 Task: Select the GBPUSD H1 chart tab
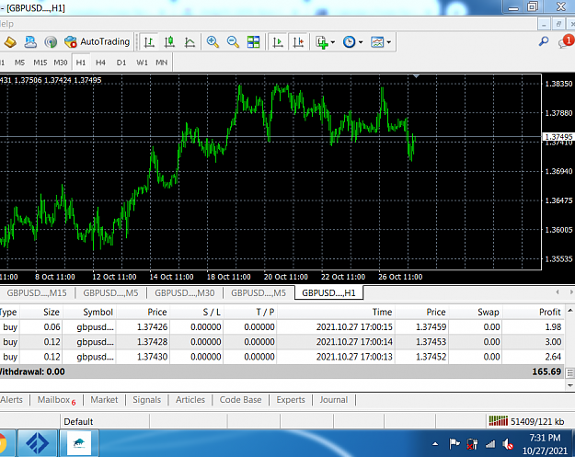click(328, 292)
